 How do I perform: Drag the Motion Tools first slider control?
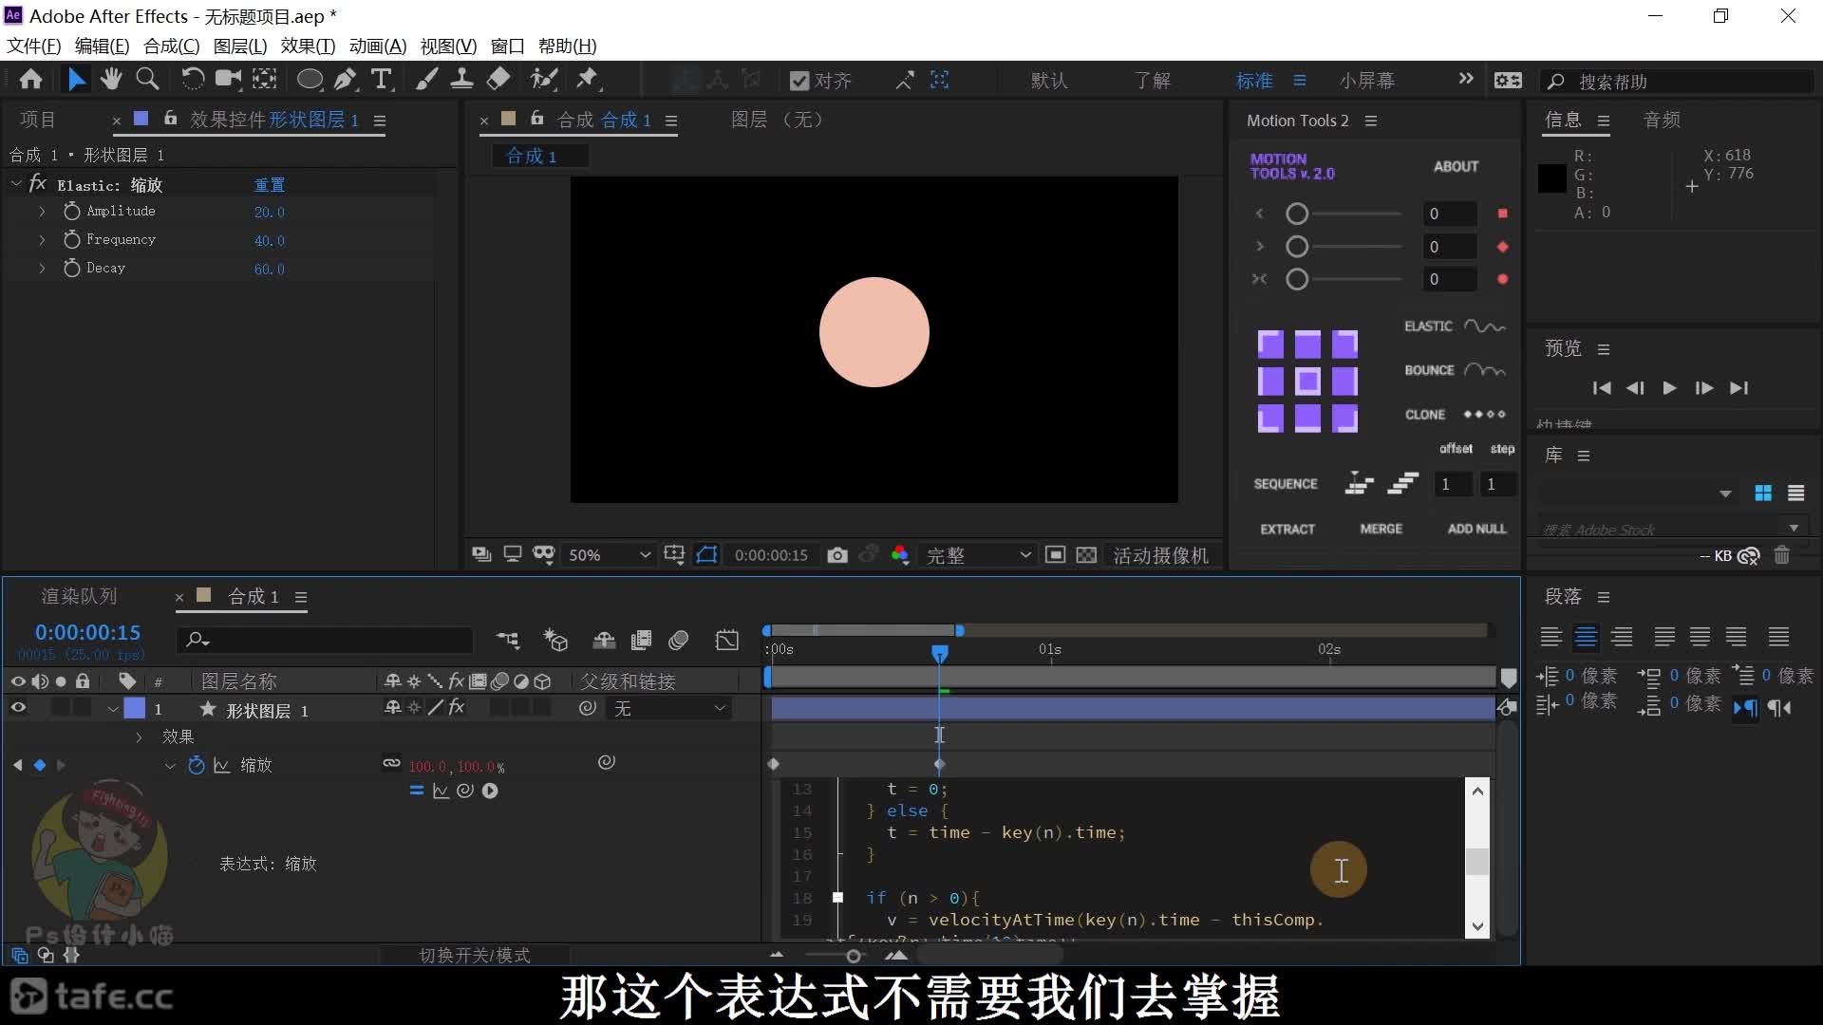[x=1298, y=213]
